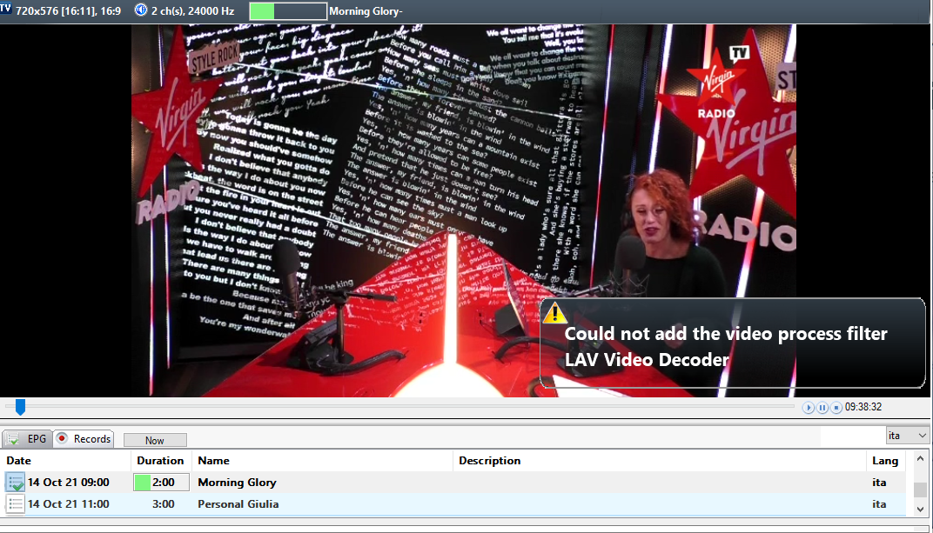The height and width of the screenshot is (533, 933).
Task: Click the EPG list scroll up arrow
Action: tap(920, 458)
